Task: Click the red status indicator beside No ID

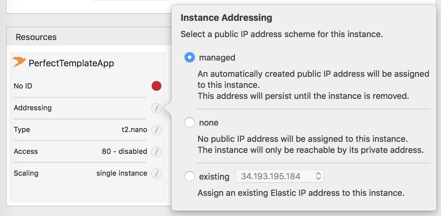Action: 157,86
